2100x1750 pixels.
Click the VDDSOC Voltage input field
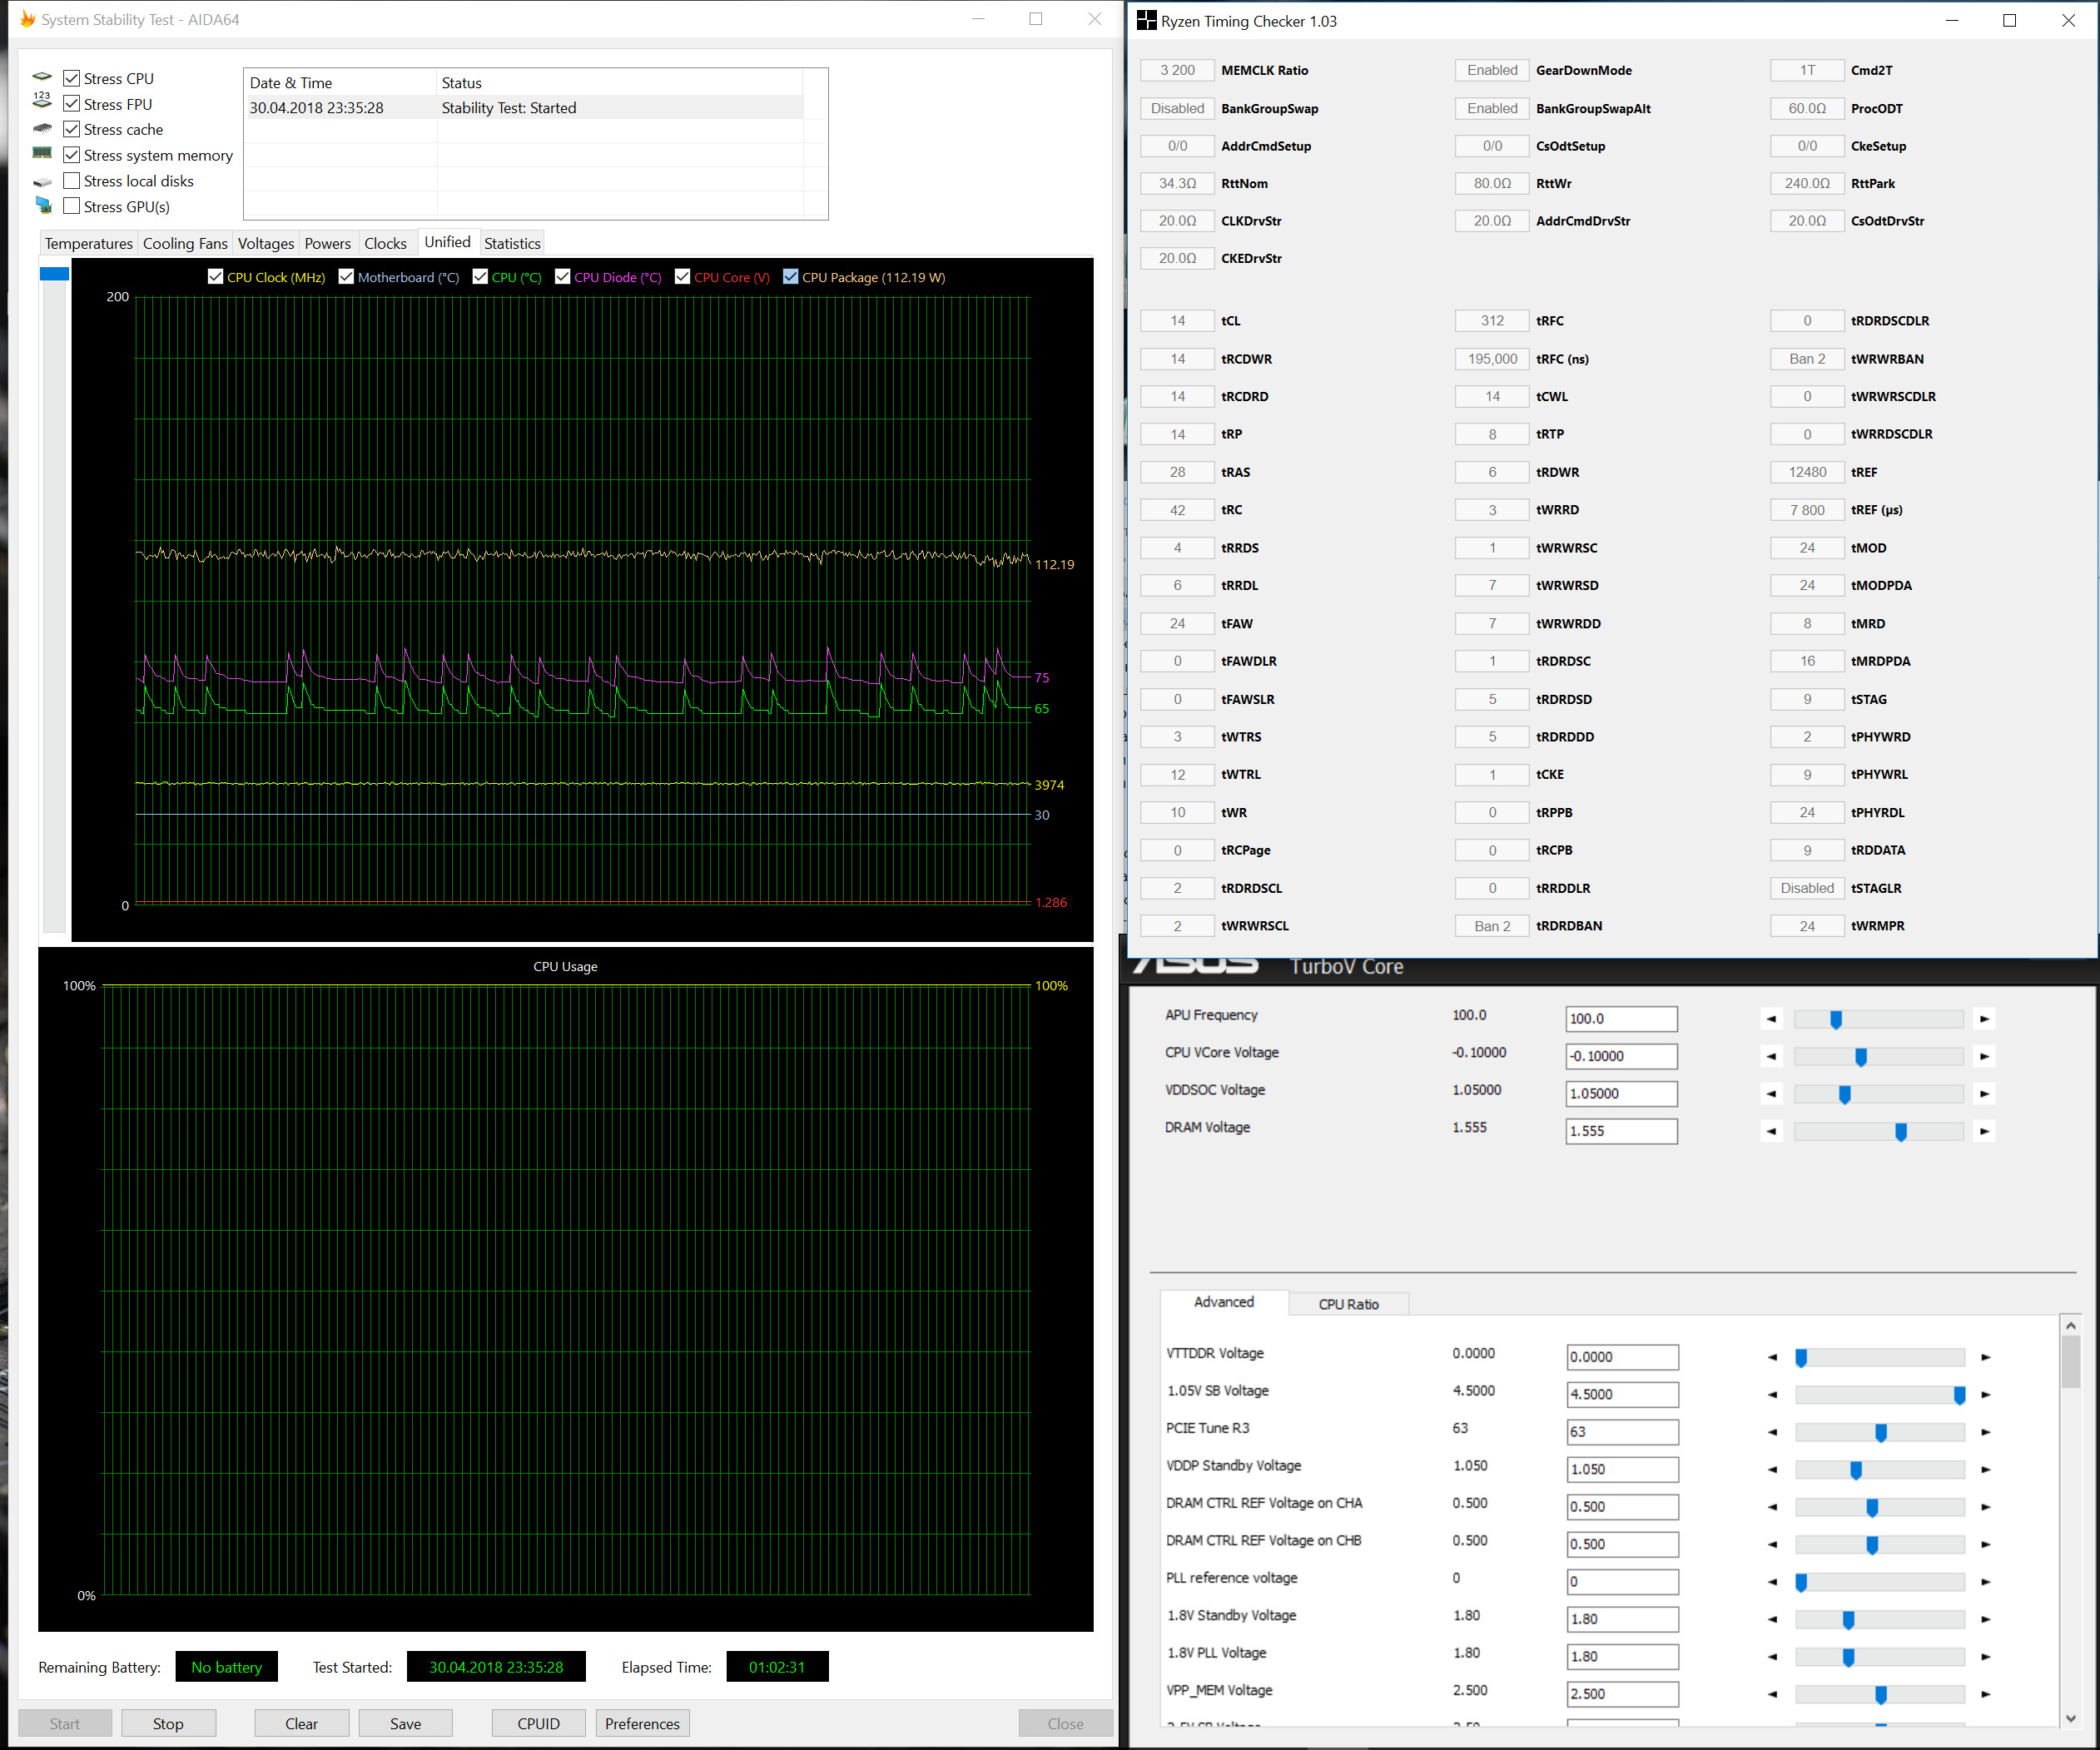pyautogui.click(x=1620, y=1093)
